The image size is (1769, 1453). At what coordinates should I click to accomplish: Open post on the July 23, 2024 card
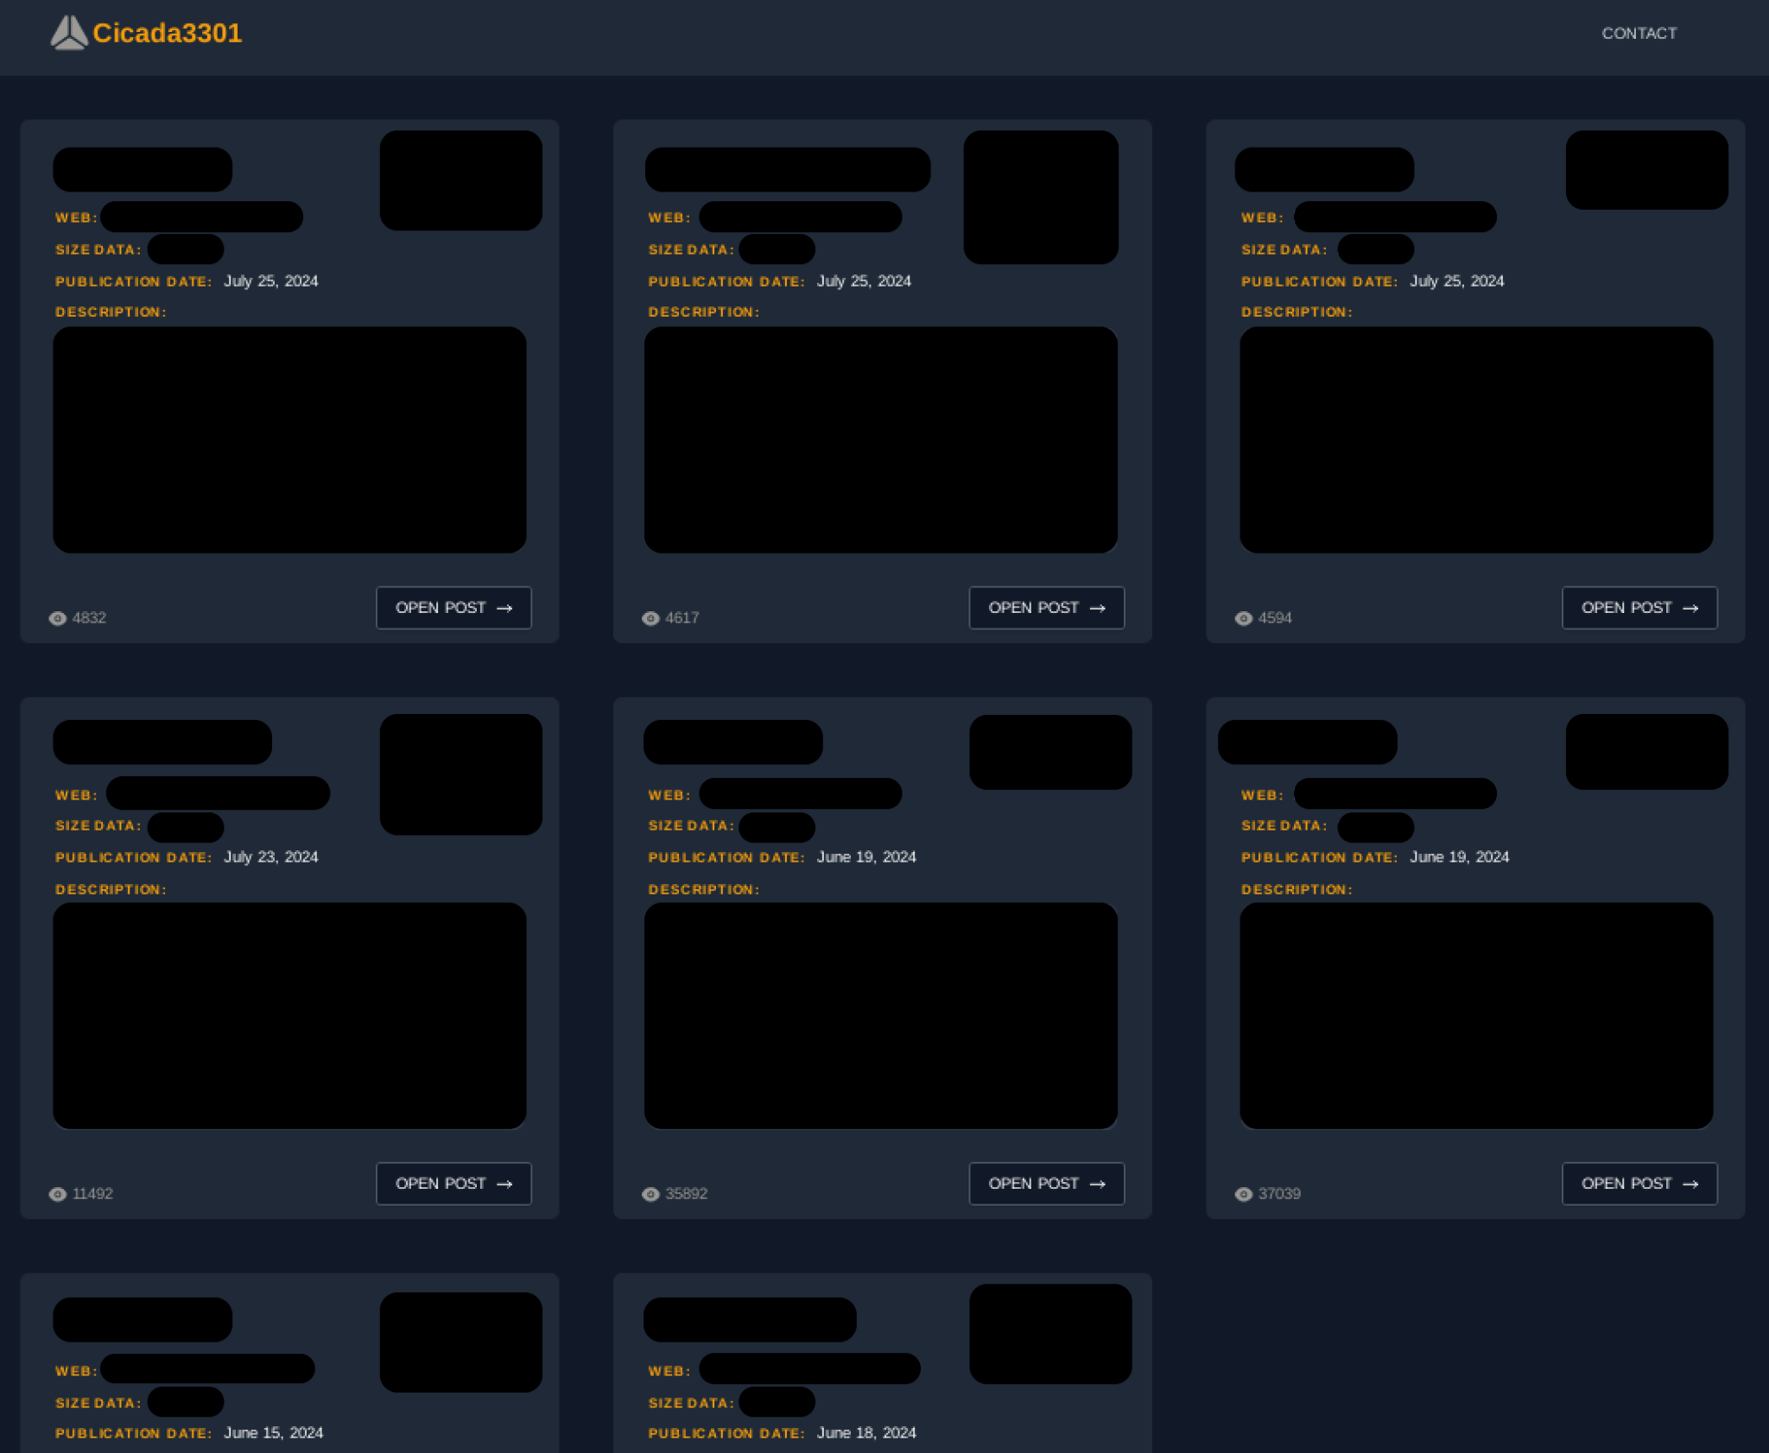(453, 1184)
